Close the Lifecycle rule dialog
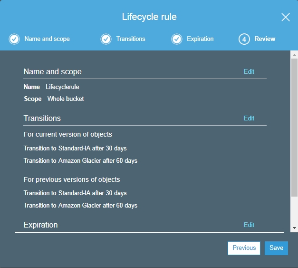The width and height of the screenshot is (298, 268). coord(285,18)
